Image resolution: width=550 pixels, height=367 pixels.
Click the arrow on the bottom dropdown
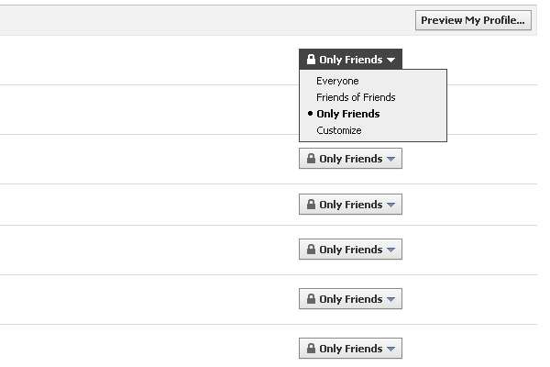[x=391, y=349]
